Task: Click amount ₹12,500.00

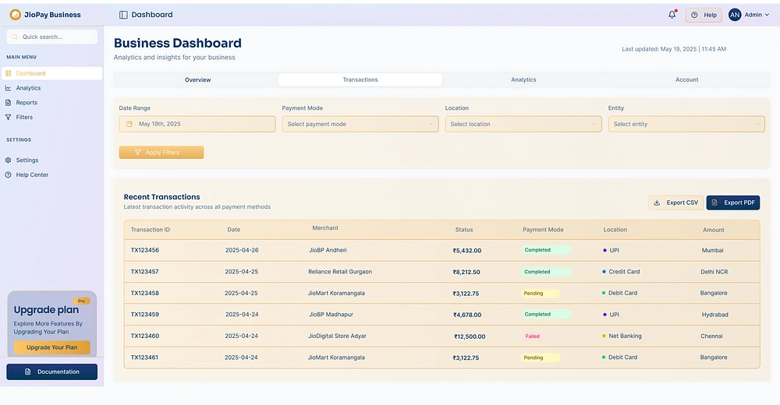Action: 470,336
